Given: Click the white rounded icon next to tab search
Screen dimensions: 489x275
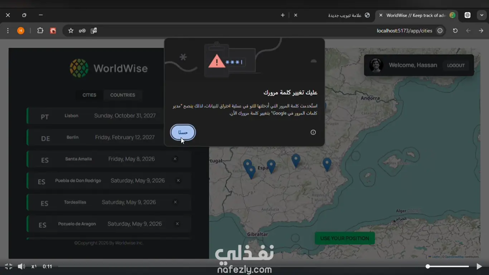Looking at the screenshot, I should [468, 15].
